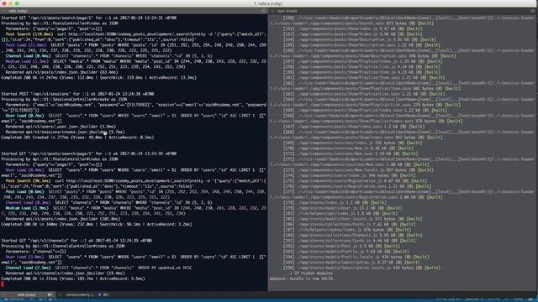This screenshot has height=302, width=538.
Task: Click Rendered api/v1/posts/index.json.jbuilder (63.4ms) line
Action: pos(61,72)
